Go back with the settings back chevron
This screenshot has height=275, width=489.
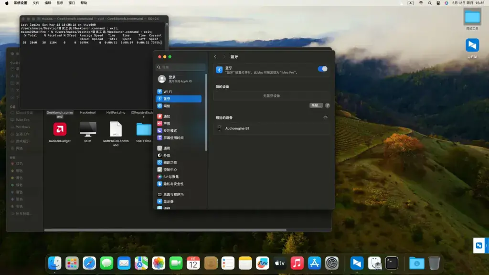(215, 57)
